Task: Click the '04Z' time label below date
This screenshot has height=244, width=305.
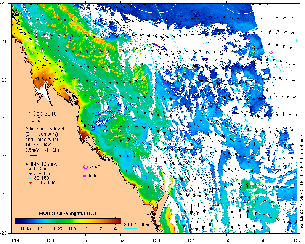Action: click(x=36, y=120)
